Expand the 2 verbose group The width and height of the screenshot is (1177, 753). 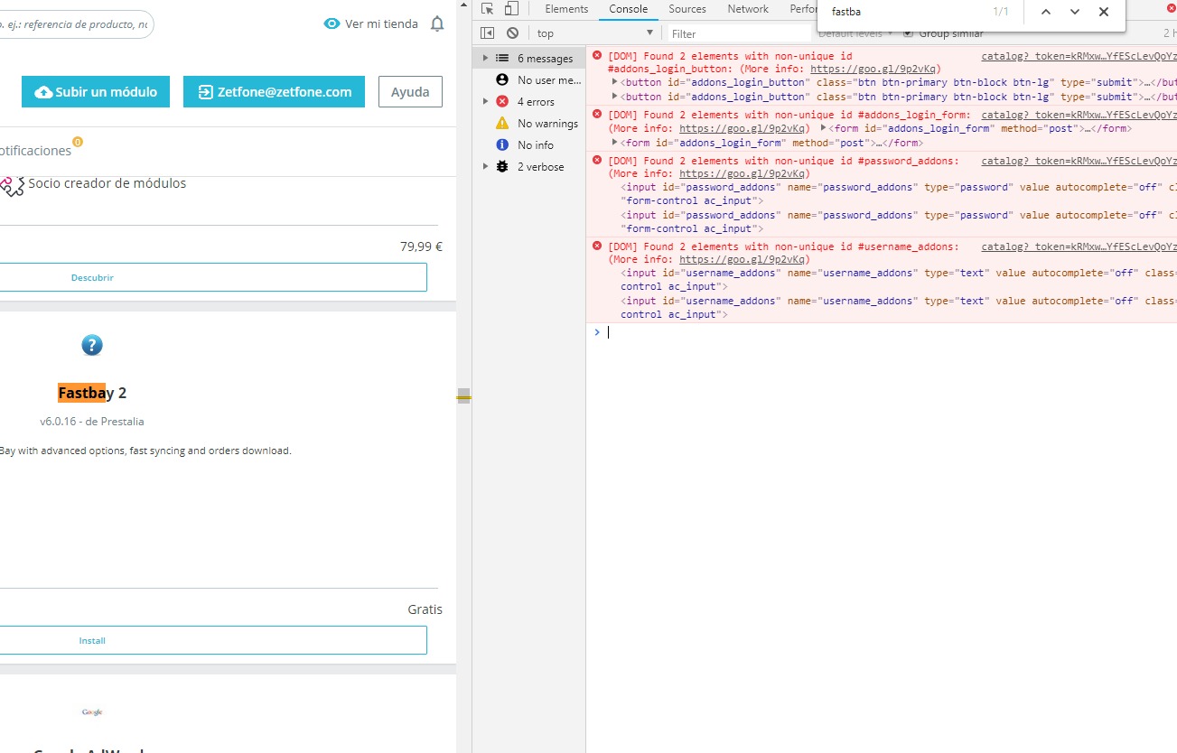[486, 167]
